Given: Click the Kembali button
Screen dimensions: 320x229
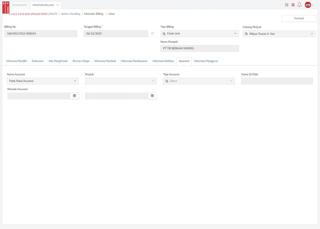Looking at the screenshot, I should coord(299,18).
